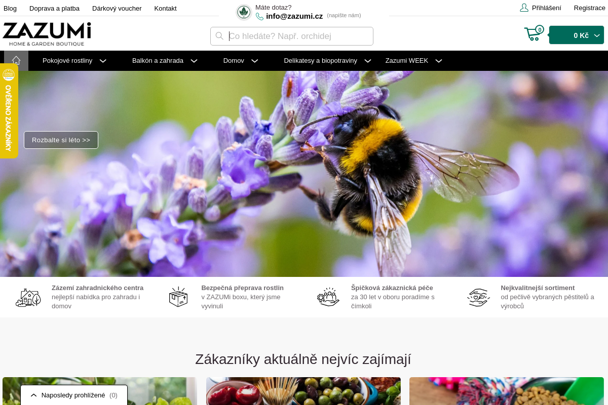This screenshot has width=608, height=405.
Task: Click the search magnifier icon
Action: (219, 36)
